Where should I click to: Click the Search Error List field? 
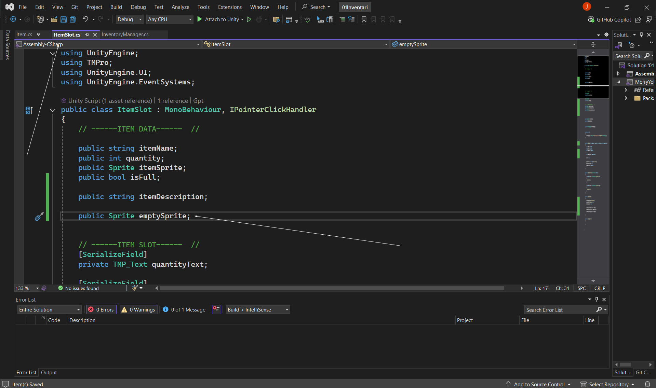tap(560, 310)
